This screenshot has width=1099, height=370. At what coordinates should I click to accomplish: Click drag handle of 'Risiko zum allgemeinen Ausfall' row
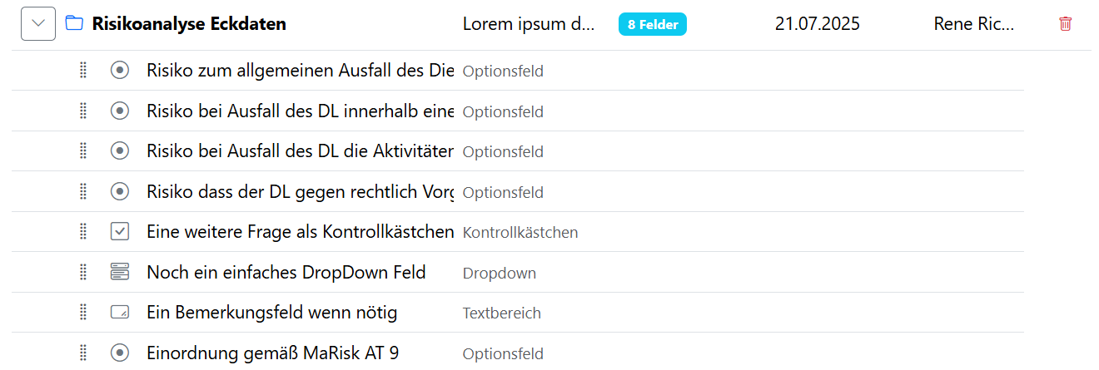pyautogui.click(x=83, y=71)
